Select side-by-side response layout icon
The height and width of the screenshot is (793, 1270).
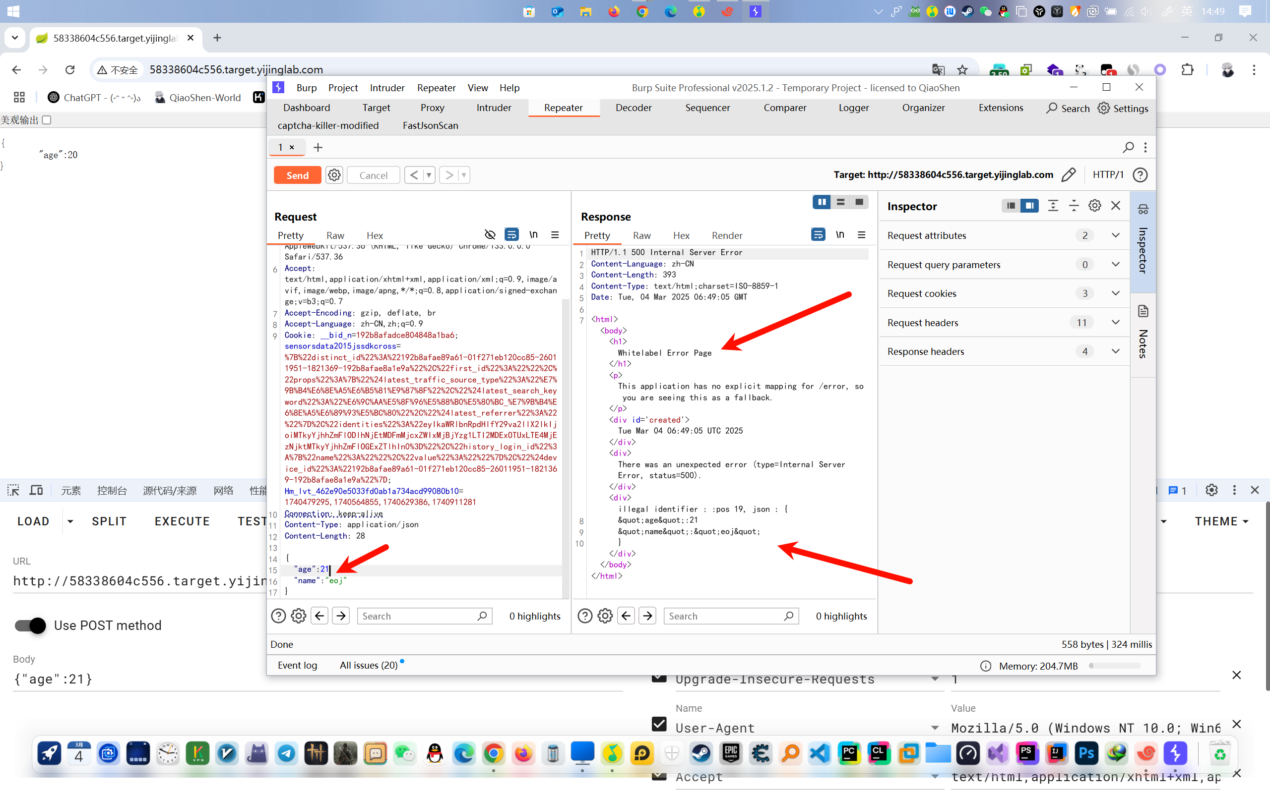click(822, 202)
